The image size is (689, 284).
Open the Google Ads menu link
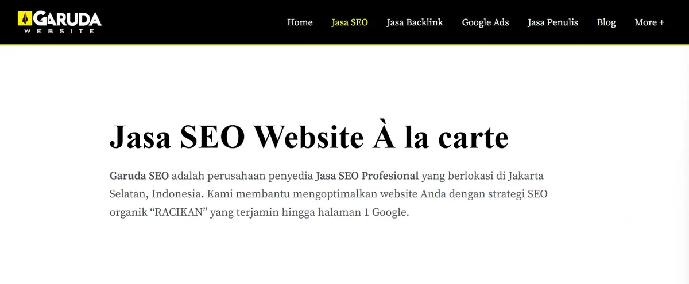pos(485,22)
